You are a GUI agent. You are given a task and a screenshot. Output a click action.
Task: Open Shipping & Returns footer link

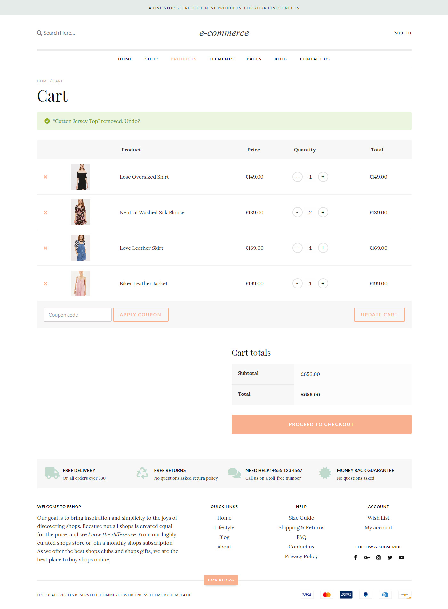tap(301, 527)
